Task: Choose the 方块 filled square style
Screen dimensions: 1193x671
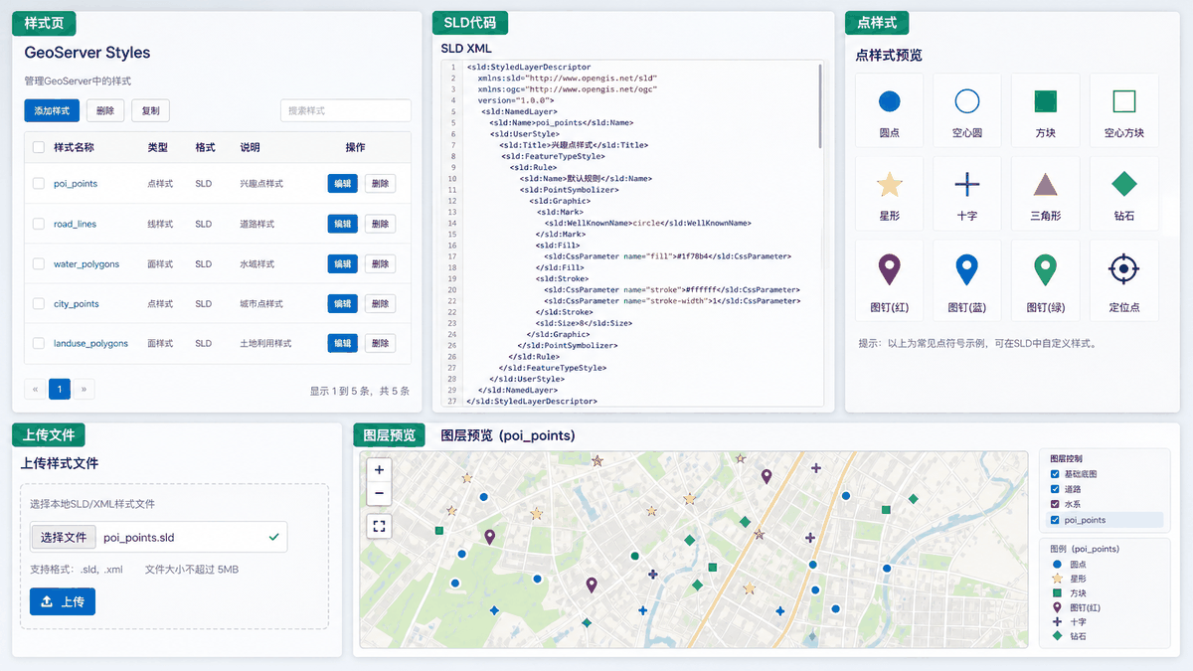Action: click(1045, 109)
